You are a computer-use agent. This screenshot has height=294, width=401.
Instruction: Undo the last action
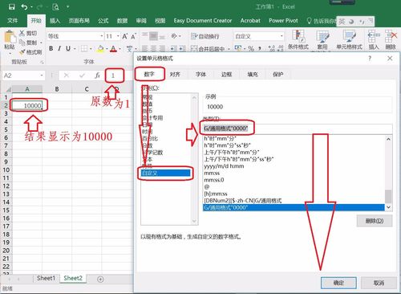pos(25,6)
